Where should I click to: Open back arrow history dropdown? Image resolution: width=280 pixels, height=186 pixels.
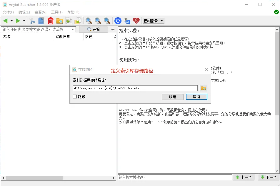click(x=11, y=21)
